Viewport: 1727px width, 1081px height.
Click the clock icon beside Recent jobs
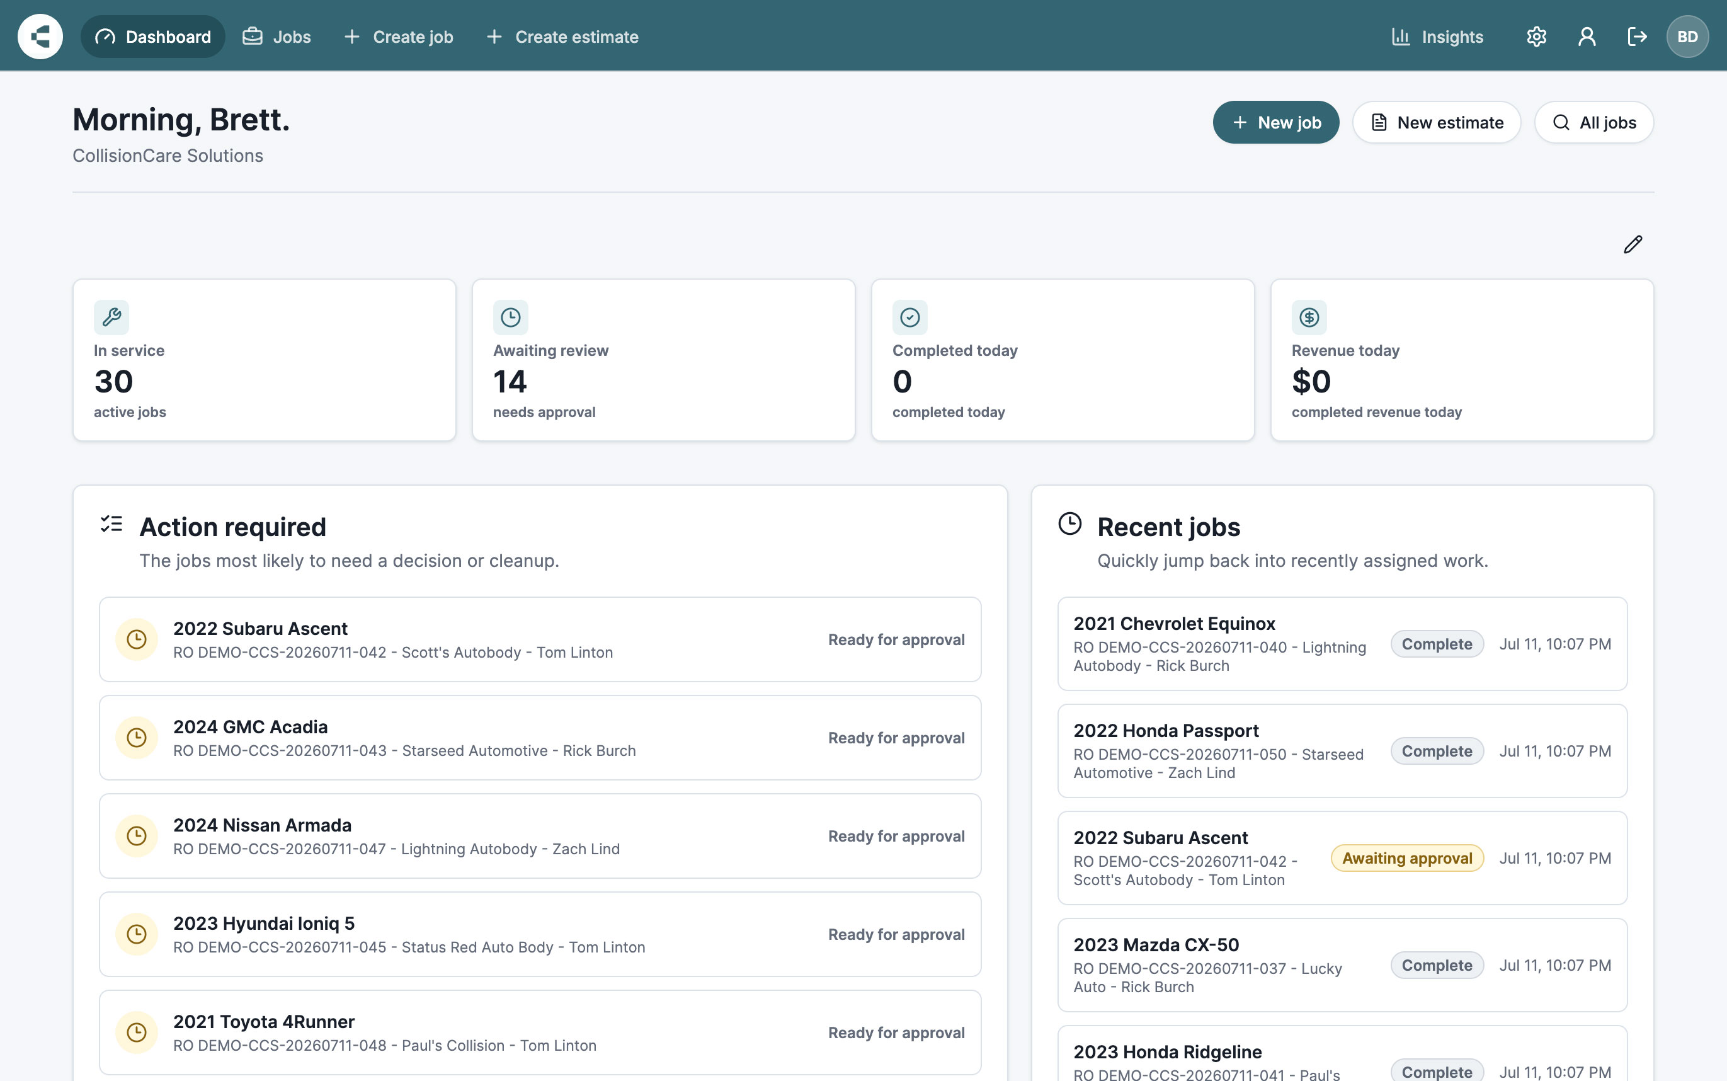pos(1069,524)
